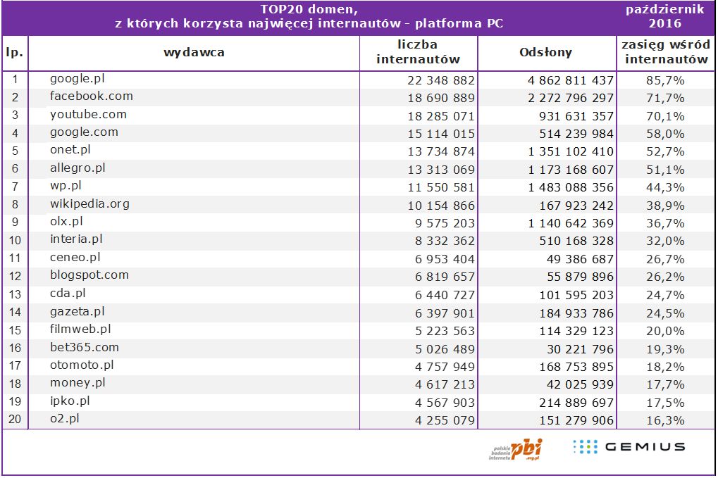Viewport: 718px width, 478px height.
Task: Click the 'liczba internautów' column header
Action: [418, 52]
